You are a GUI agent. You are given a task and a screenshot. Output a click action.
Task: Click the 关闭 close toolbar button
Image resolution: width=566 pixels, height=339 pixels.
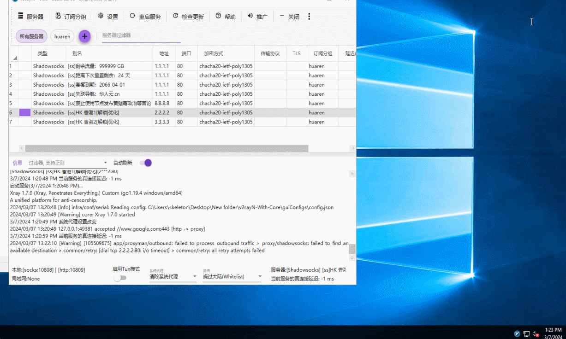coord(289,17)
